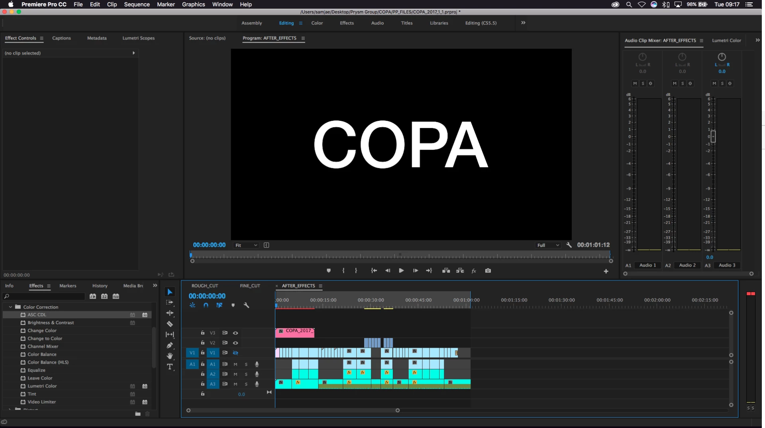The image size is (765, 428).
Task: Click the Extract button
Action: pyautogui.click(x=460, y=270)
